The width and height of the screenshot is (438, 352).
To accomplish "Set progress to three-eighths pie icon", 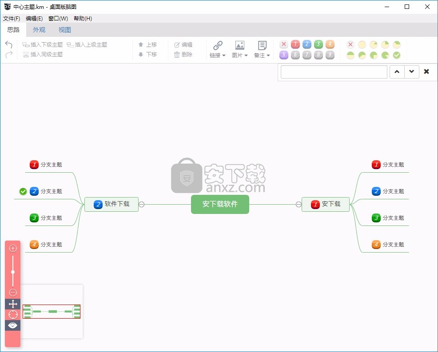I will 397,44.
